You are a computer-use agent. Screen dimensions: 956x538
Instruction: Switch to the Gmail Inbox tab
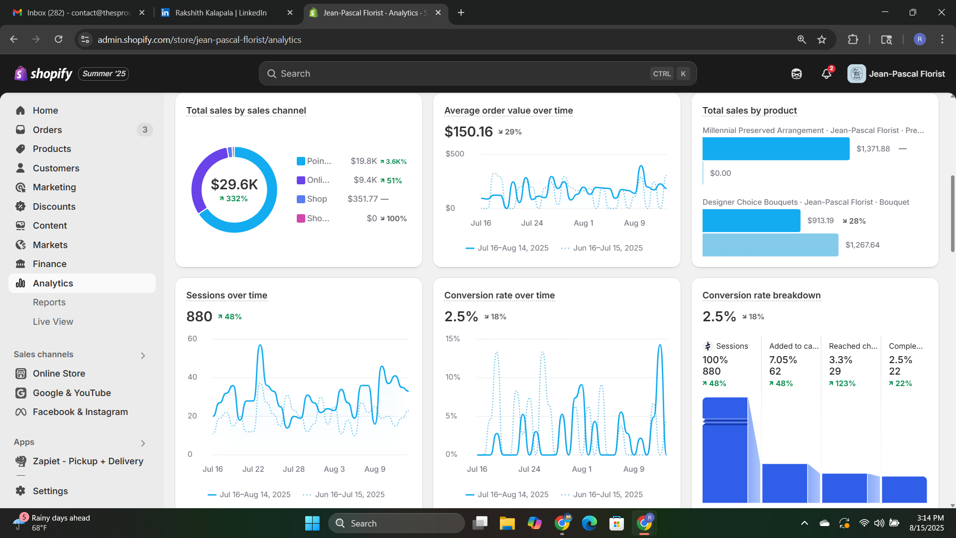[79, 12]
